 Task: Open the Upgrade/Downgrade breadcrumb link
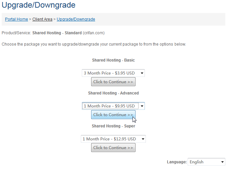[x=76, y=19]
